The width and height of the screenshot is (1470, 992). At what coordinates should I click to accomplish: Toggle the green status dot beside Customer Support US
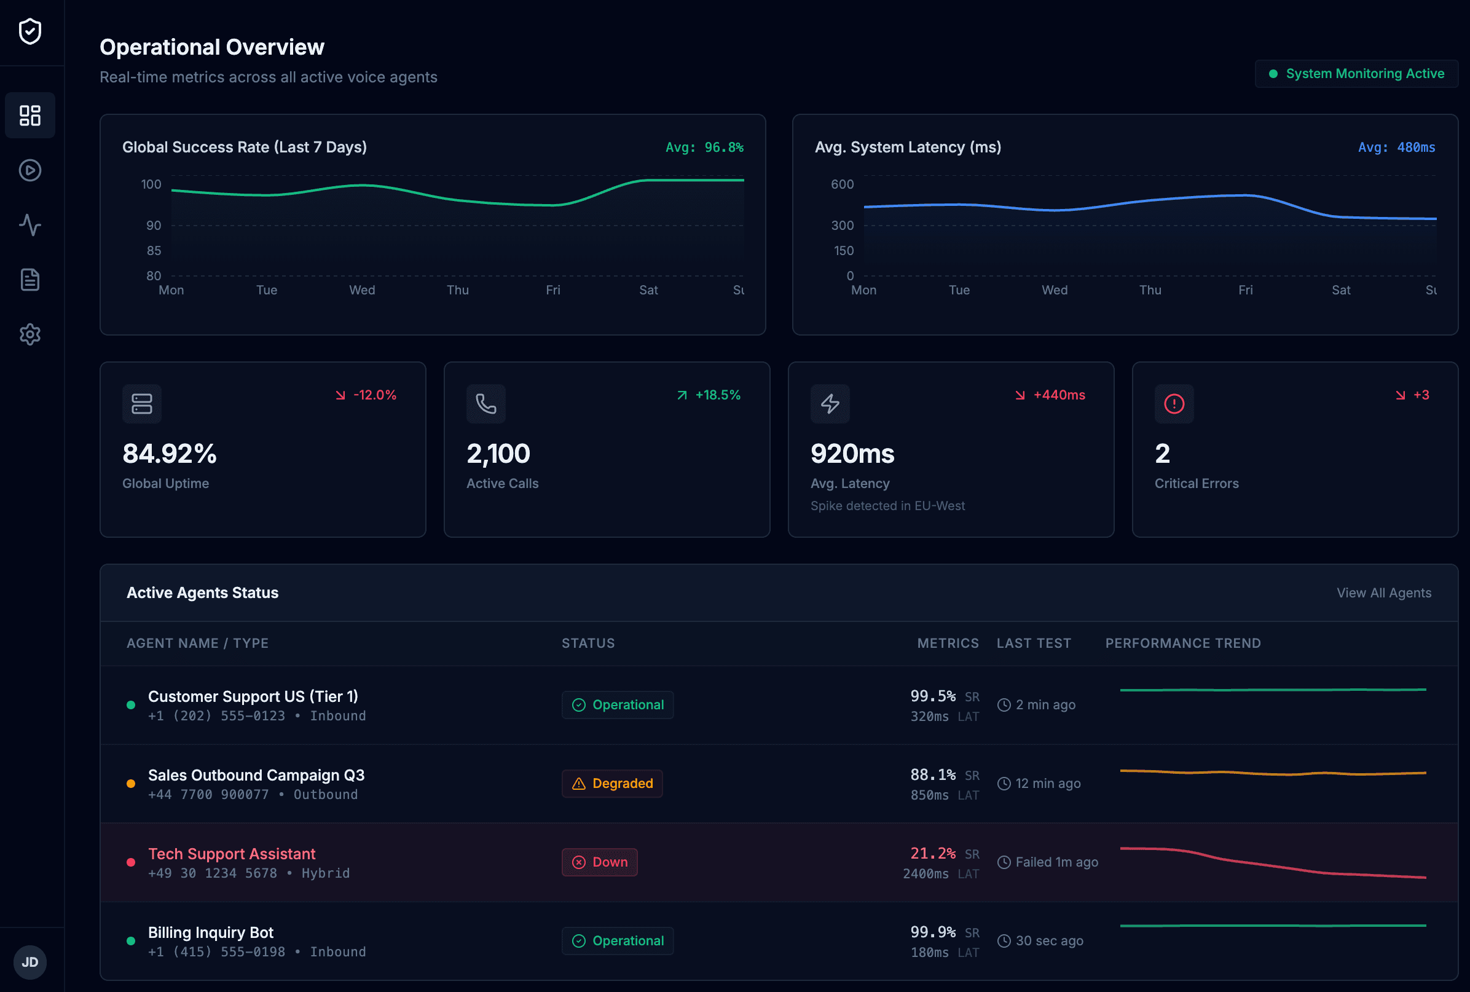[x=131, y=705]
